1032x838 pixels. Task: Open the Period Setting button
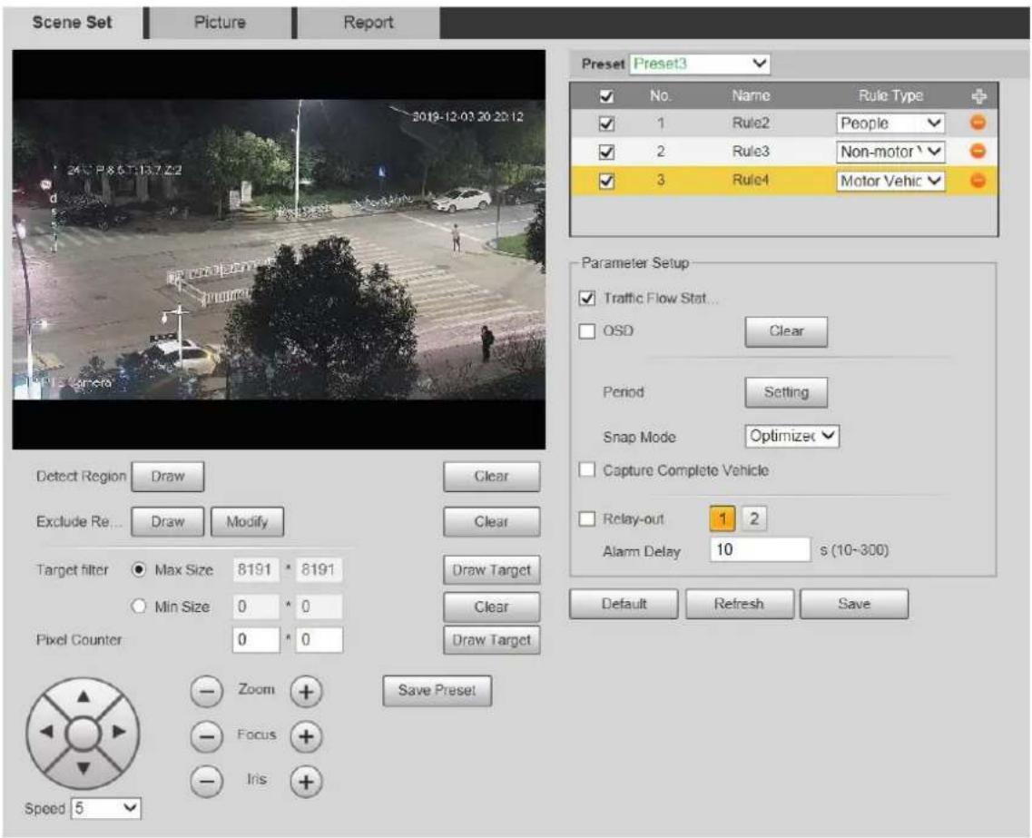(x=787, y=392)
